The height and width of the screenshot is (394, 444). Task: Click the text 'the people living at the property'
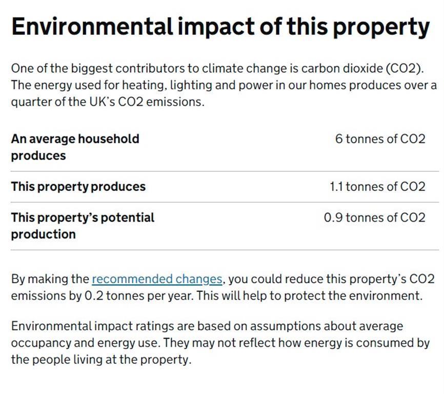(100, 360)
